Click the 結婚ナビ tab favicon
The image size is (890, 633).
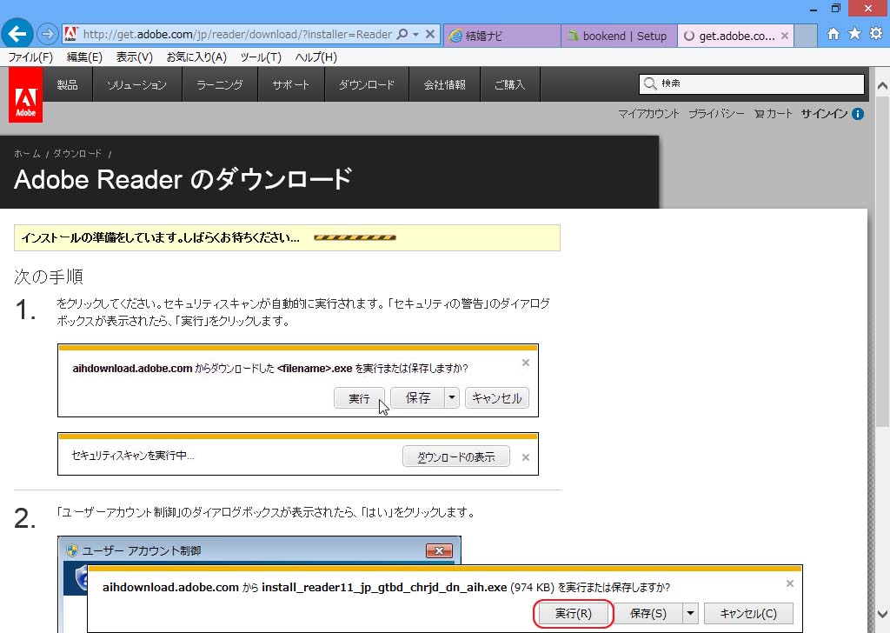pyautogui.click(x=458, y=36)
